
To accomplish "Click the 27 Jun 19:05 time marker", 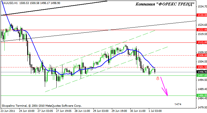I will 64,111.
